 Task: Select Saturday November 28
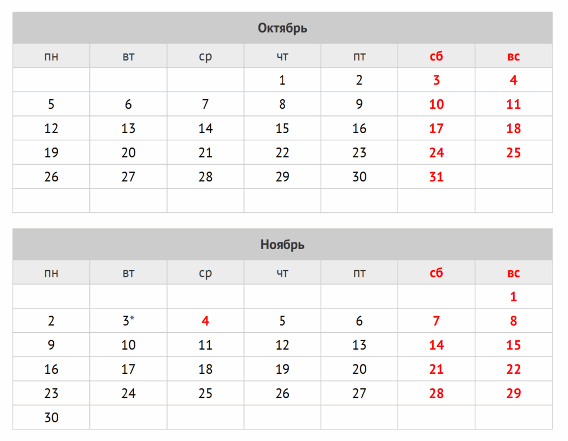(437, 393)
